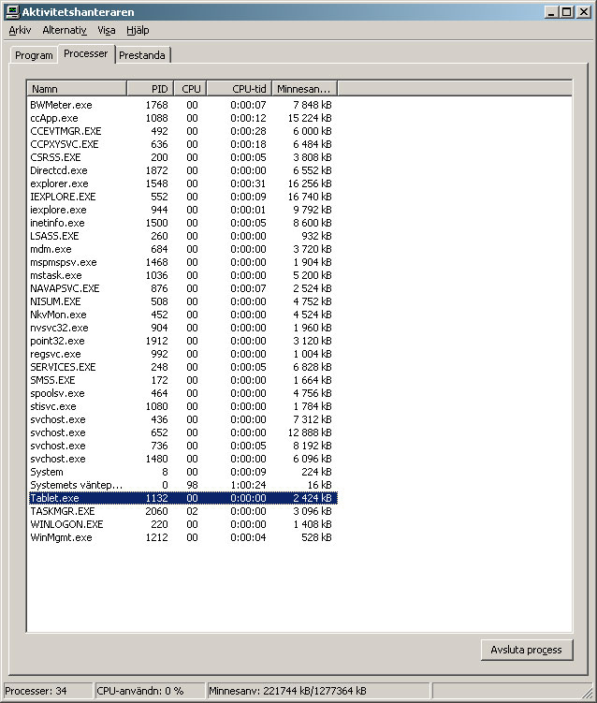Select the stisvc.exe process
Viewport: 597px width, 703px height.
pos(182,406)
